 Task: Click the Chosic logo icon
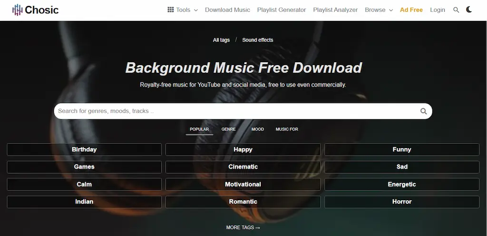click(x=18, y=10)
